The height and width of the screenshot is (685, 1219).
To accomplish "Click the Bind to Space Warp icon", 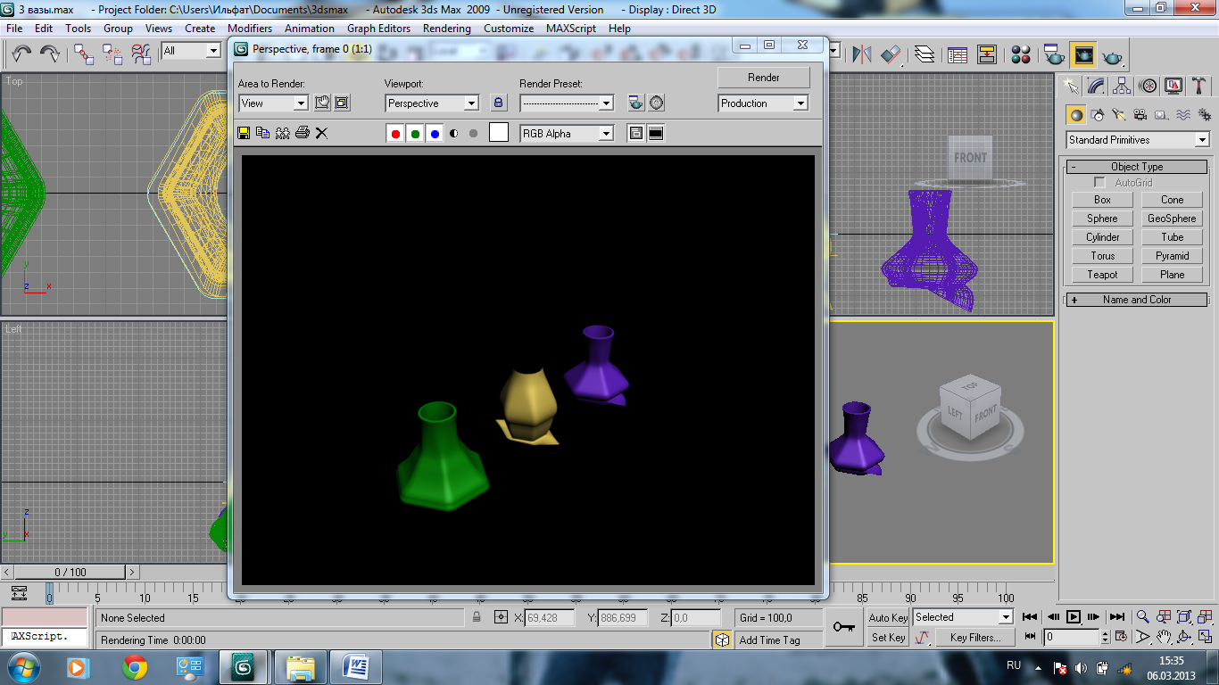I will (x=141, y=54).
